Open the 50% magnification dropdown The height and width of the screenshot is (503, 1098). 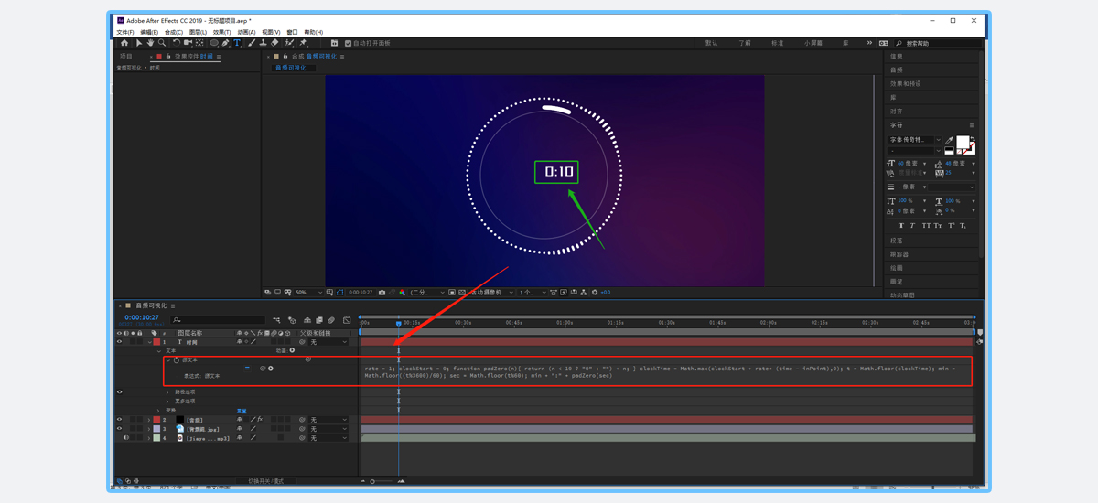point(308,293)
